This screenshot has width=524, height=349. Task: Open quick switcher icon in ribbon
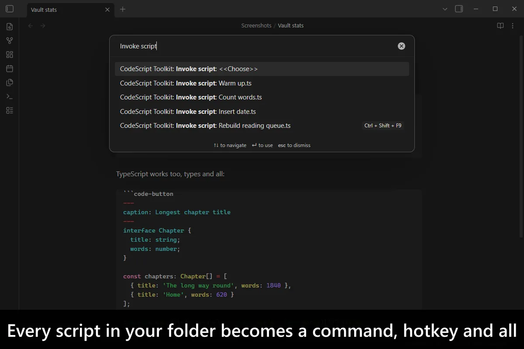10,27
